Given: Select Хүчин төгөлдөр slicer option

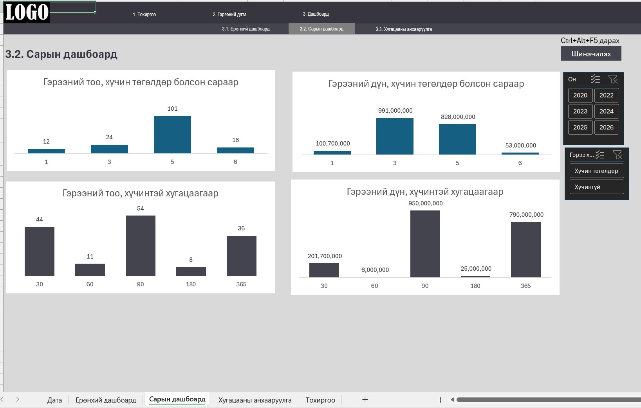Looking at the screenshot, I should tap(597, 171).
